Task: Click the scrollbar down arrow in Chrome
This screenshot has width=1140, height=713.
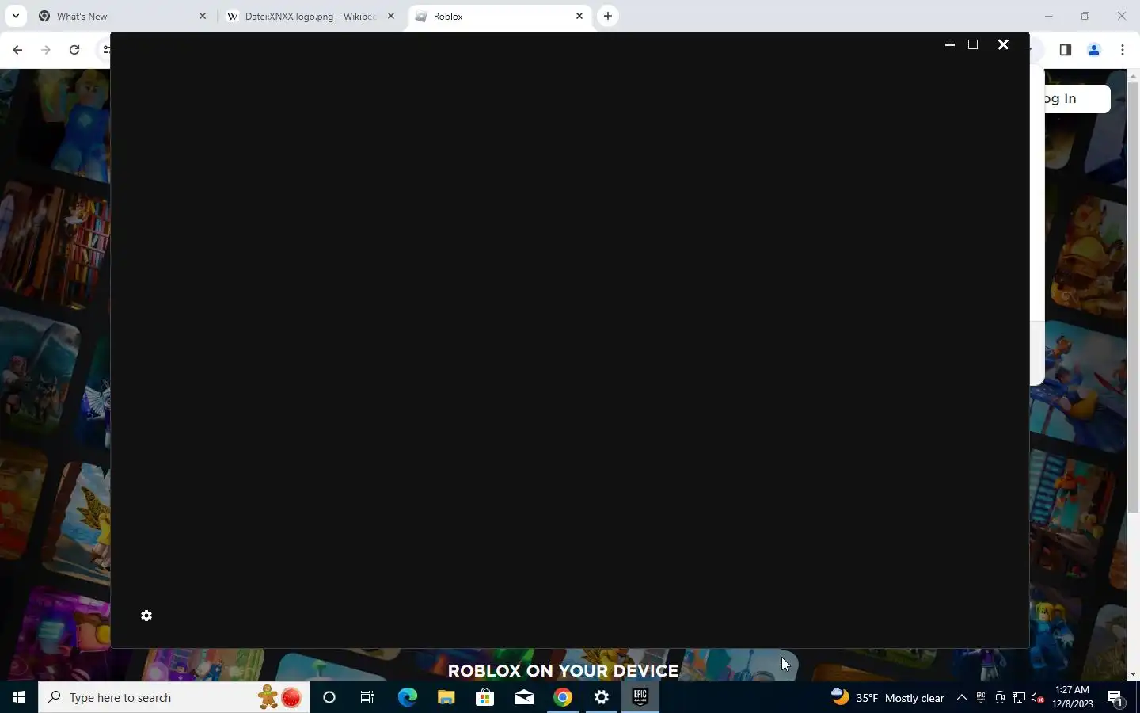Action: [1133, 674]
